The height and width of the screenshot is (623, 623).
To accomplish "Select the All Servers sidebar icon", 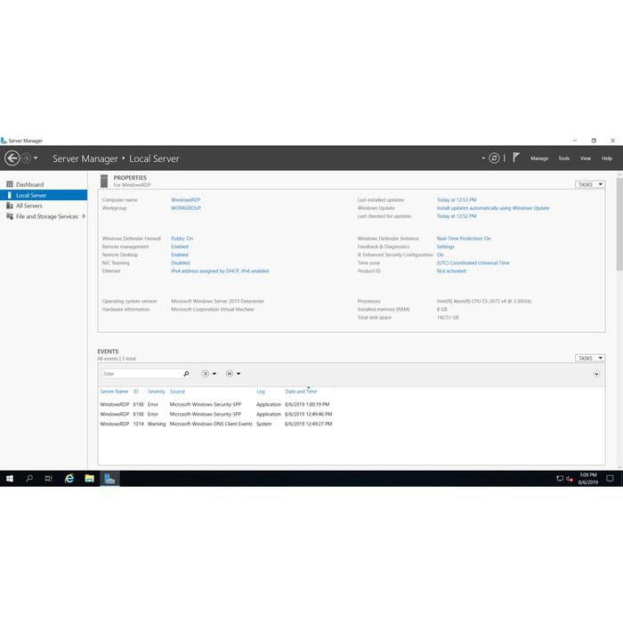I will (x=10, y=206).
